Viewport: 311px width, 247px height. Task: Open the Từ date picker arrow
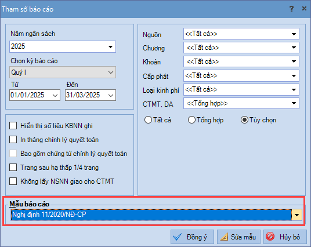tap(55, 95)
